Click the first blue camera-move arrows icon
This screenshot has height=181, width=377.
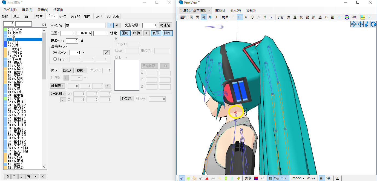coord(354,24)
